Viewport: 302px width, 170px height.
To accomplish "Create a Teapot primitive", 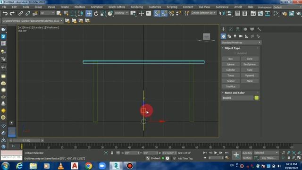I will tap(231, 81).
